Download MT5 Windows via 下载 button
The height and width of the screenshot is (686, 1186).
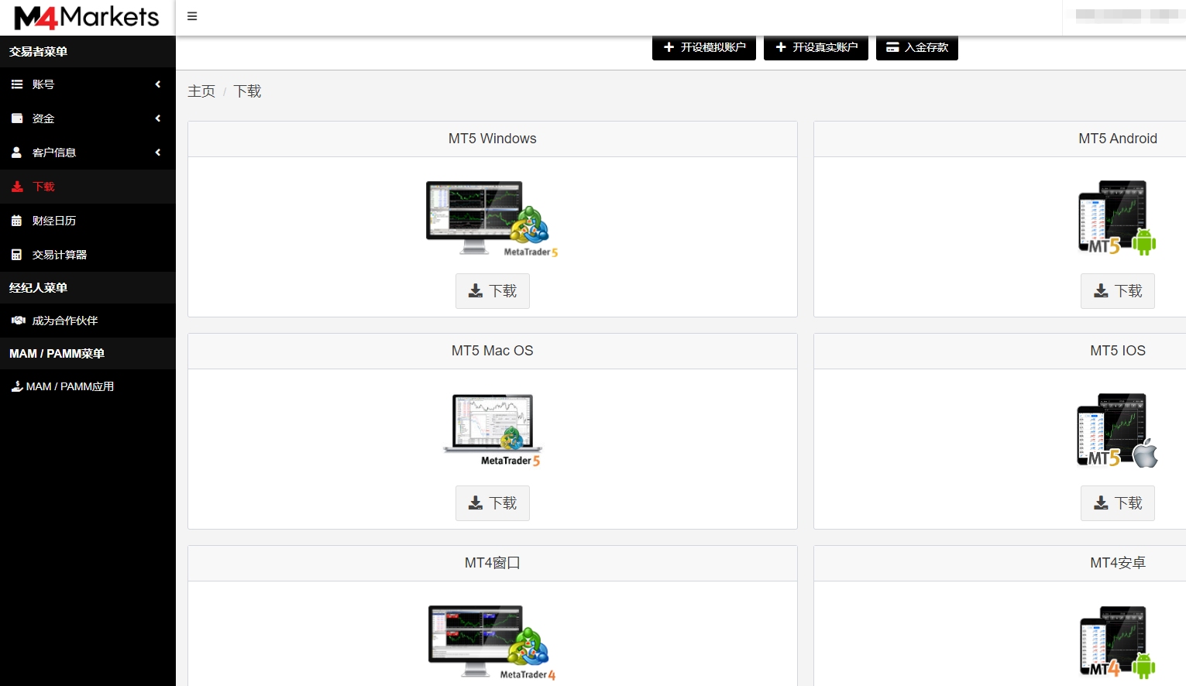pyautogui.click(x=493, y=291)
